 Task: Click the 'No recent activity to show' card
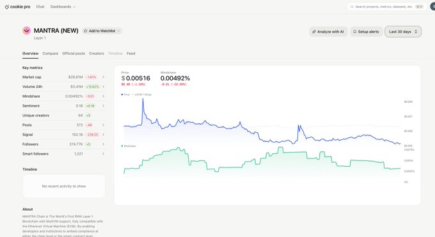pos(64,186)
